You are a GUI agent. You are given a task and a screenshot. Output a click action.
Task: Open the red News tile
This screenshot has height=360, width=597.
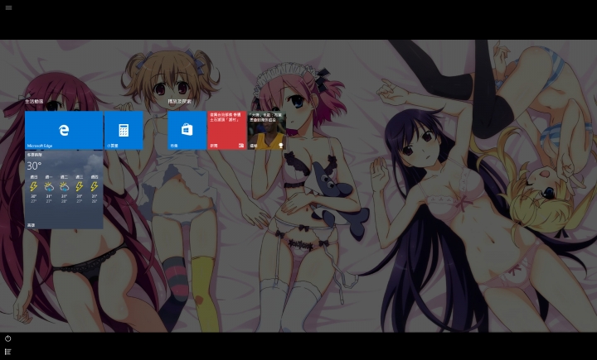coord(227,130)
